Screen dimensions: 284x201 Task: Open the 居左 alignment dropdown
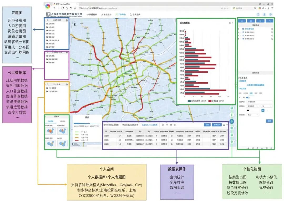tap(253, 115)
